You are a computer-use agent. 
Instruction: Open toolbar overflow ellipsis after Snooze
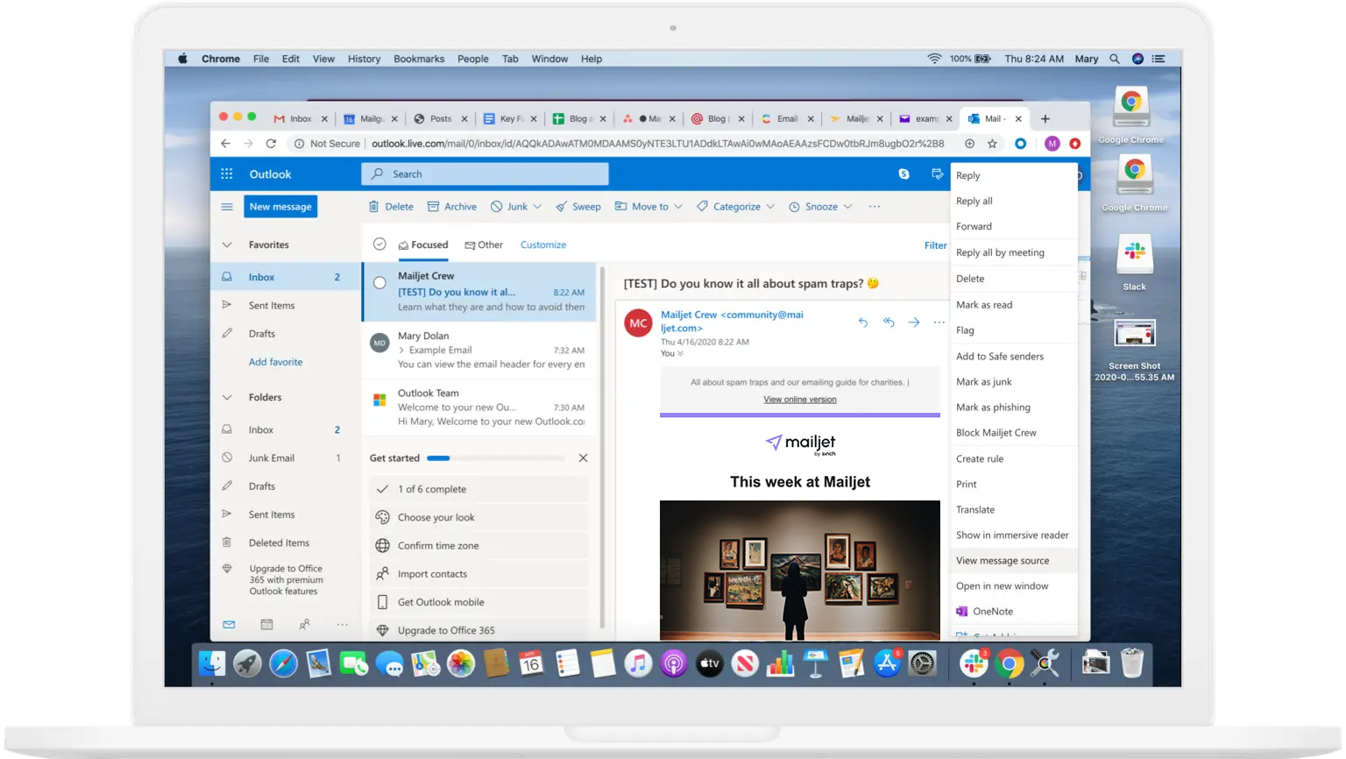click(x=875, y=207)
